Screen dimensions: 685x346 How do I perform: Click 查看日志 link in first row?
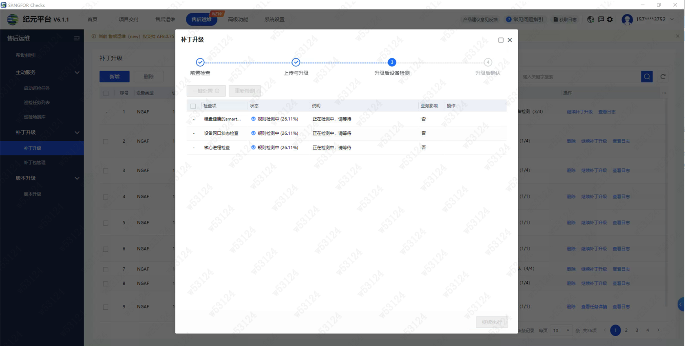point(607,112)
